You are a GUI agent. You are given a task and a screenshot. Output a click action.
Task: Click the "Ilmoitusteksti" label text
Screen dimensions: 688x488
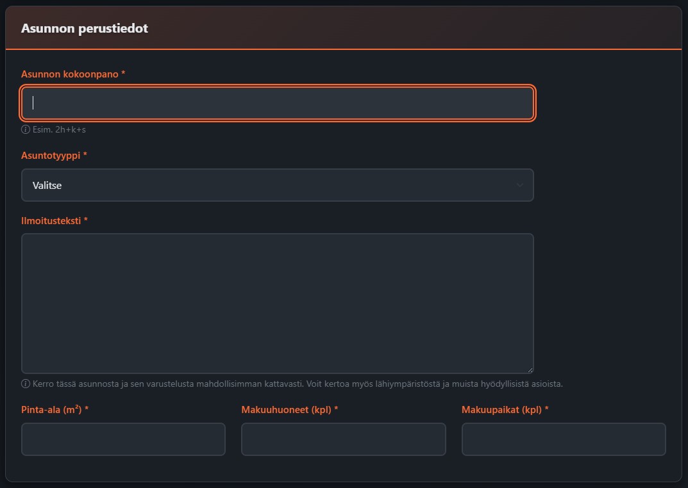pos(54,221)
